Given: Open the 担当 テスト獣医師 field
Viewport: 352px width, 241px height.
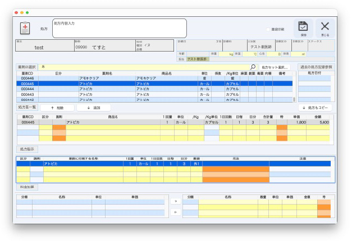Looking at the screenshot, I should click(x=197, y=59).
